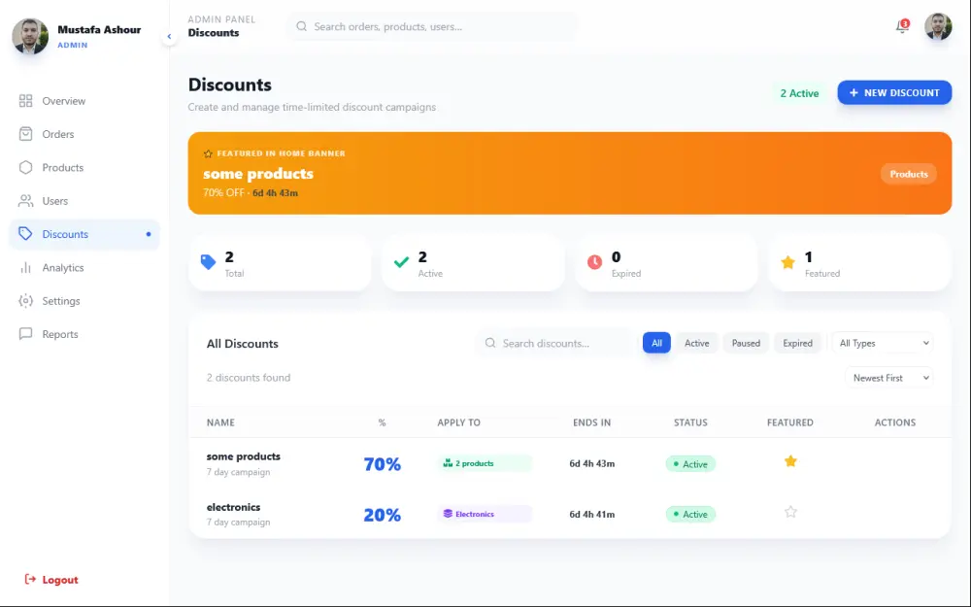Open notifications bell icon
This screenshot has height=607, width=971.
point(902,26)
